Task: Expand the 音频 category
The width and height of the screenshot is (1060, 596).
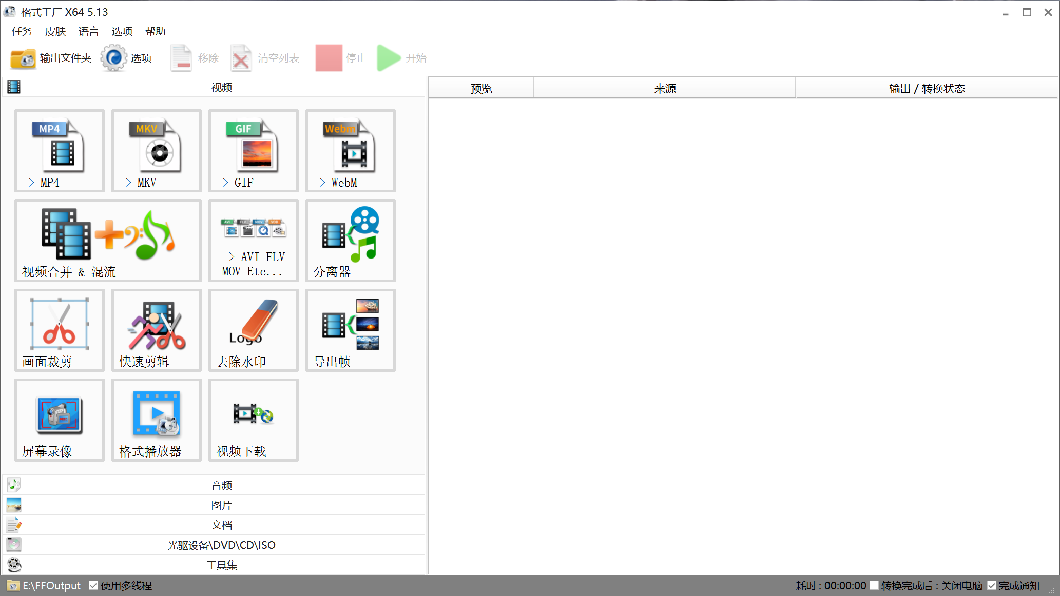Action: pos(214,485)
